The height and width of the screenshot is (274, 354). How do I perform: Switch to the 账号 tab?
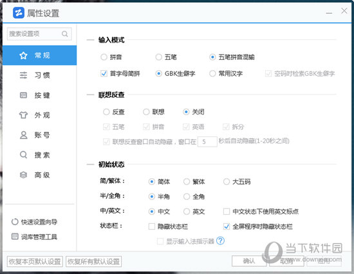click(40, 135)
